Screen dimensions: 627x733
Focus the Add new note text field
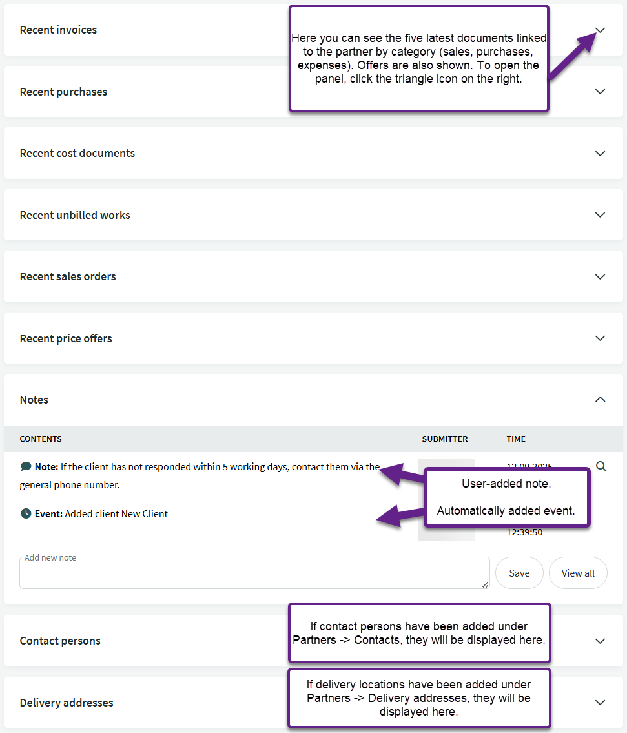tap(254, 574)
